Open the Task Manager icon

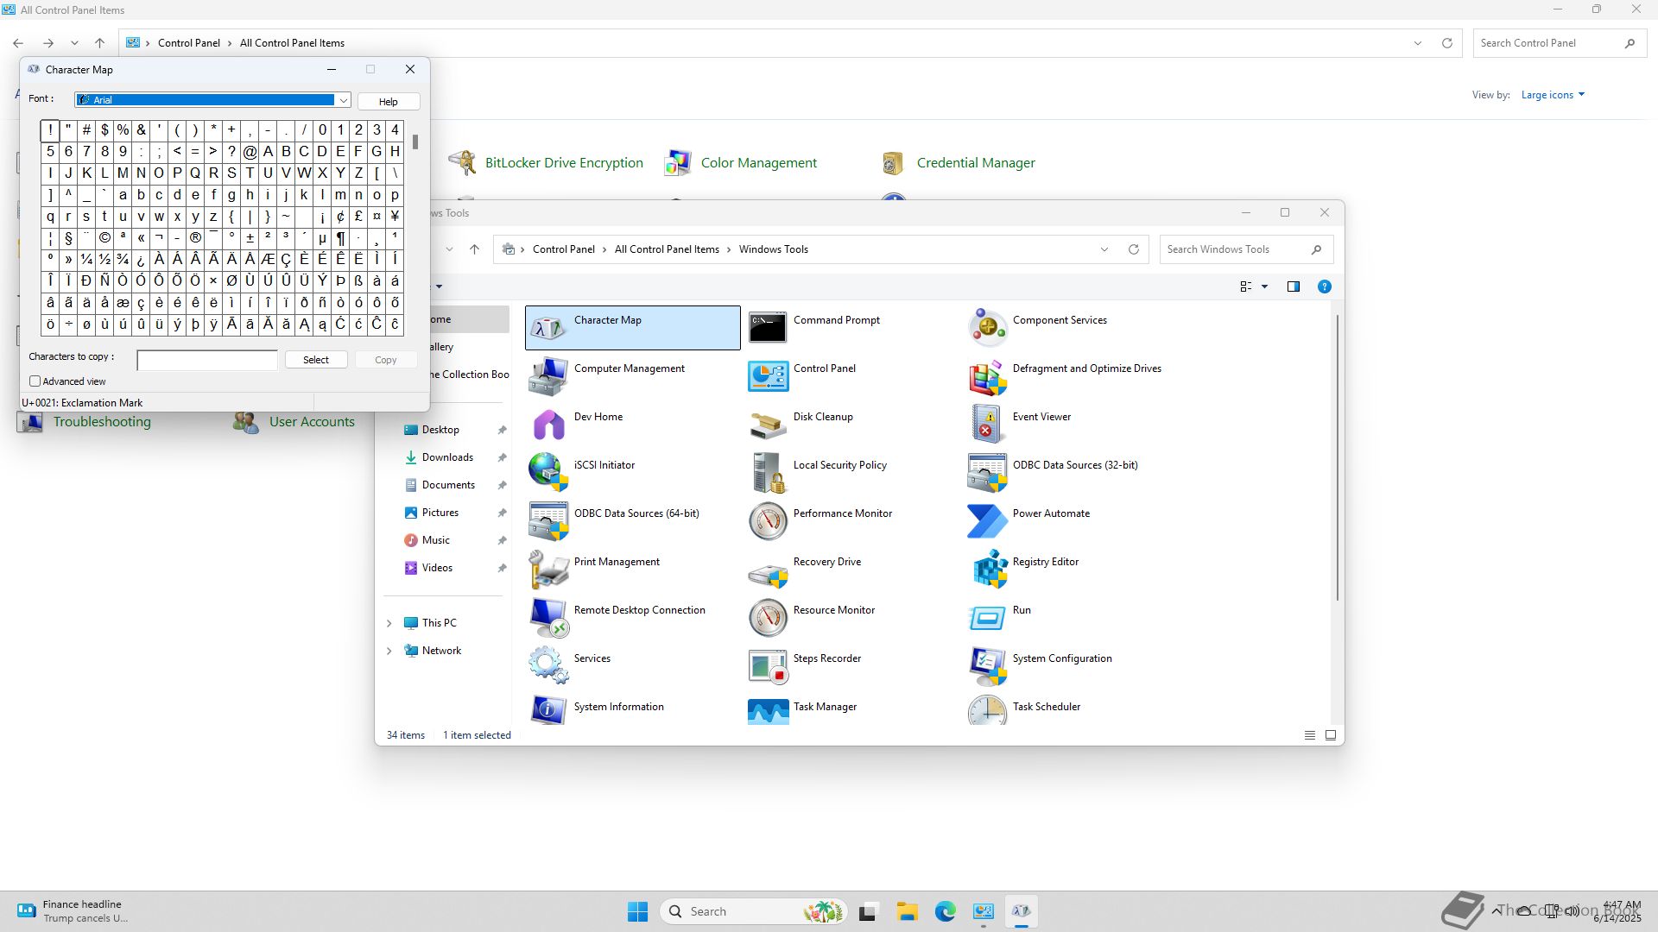pyautogui.click(x=768, y=713)
